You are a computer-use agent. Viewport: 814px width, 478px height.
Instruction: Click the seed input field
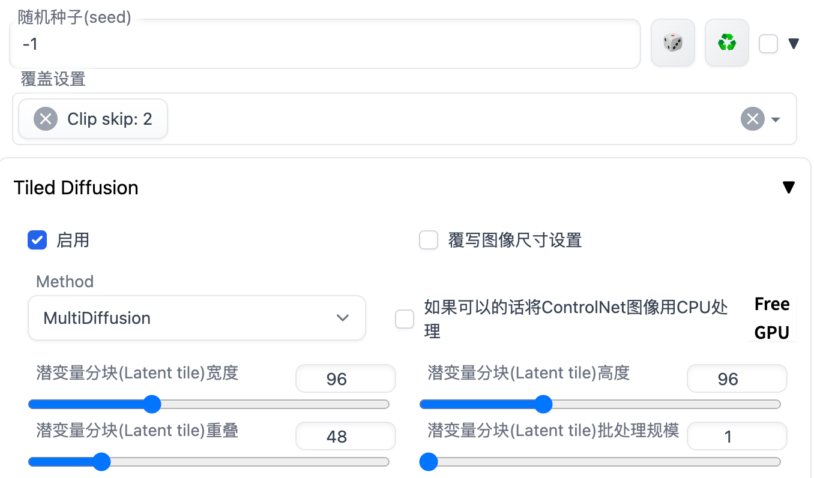(x=324, y=44)
